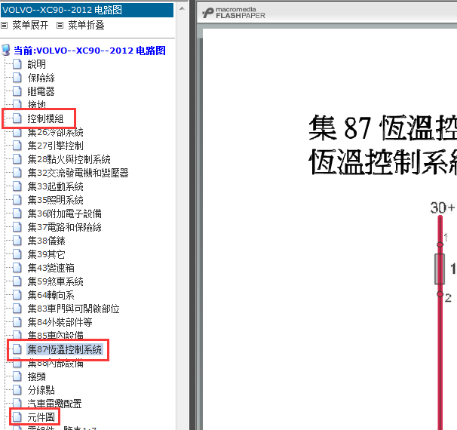Open 集33起動系統 in the tree
The width and height of the screenshot is (457, 430).
[55, 186]
